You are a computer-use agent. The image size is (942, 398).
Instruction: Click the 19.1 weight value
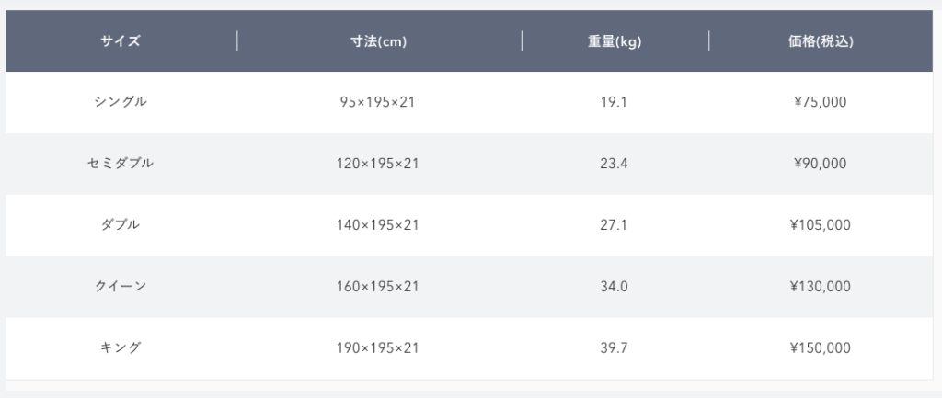point(614,102)
